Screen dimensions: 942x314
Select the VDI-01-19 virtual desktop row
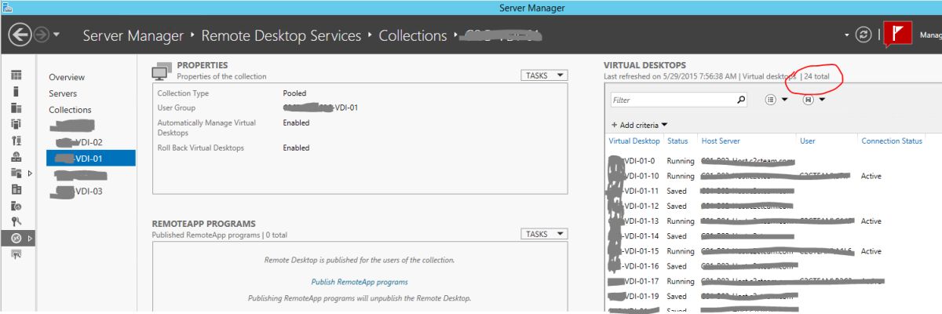pyautogui.click(x=773, y=297)
